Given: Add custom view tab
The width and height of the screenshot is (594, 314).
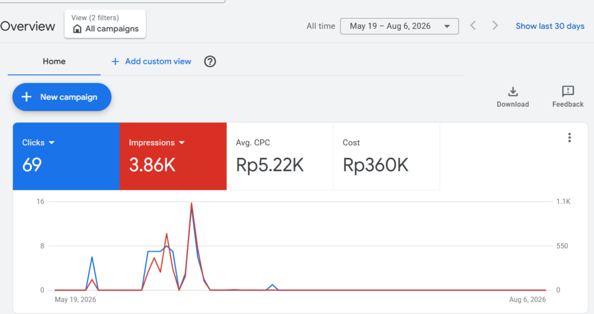Looking at the screenshot, I should coord(151,62).
